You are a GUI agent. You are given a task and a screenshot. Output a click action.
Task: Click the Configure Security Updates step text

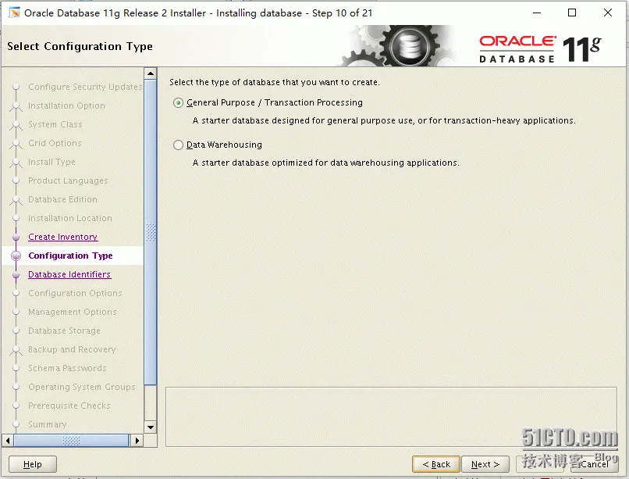(85, 87)
